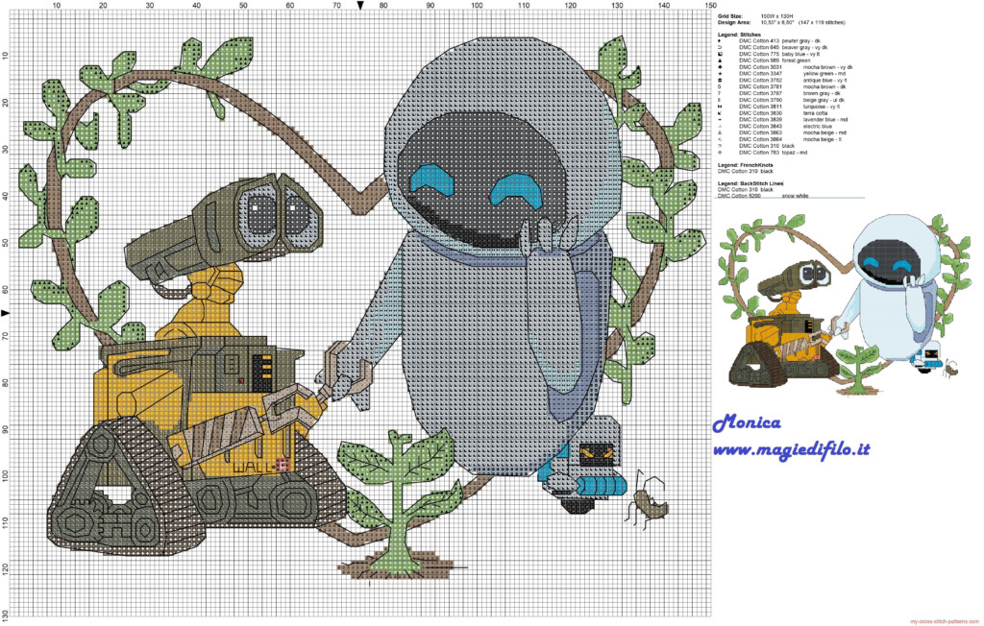Select the symbol for DMC 3781 mocha brown

coord(720,86)
